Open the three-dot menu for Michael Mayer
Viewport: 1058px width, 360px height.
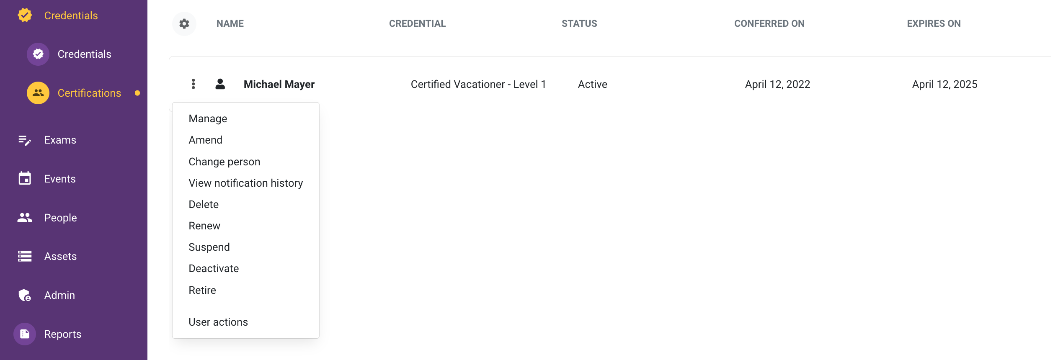(x=193, y=84)
